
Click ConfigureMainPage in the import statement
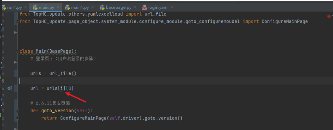click(x=284, y=22)
